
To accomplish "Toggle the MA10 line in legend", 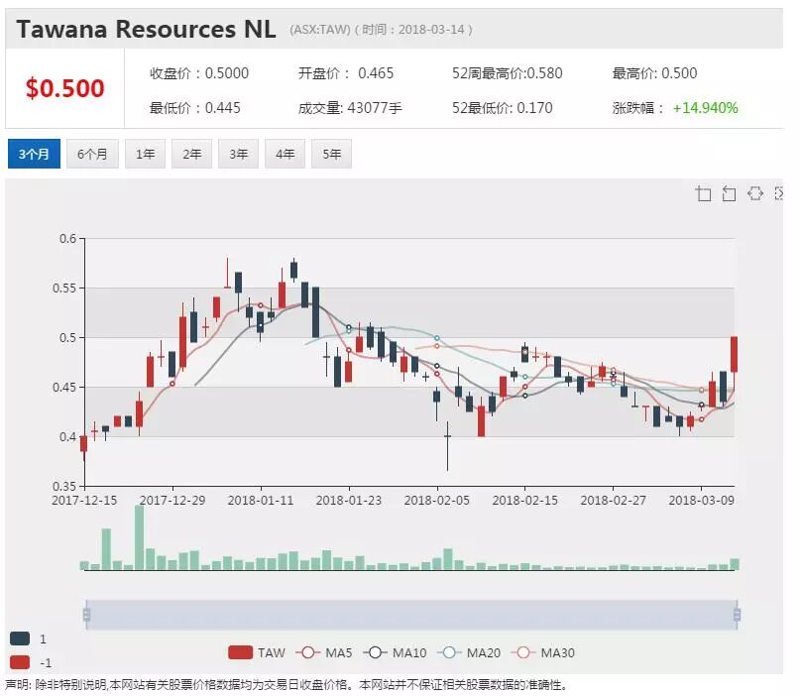I will (395, 652).
